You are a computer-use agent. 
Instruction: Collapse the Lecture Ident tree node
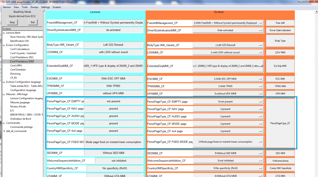(x=4, y=33)
